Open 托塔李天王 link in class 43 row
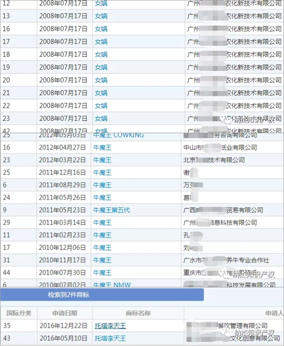284x346 pixels. 110,339
